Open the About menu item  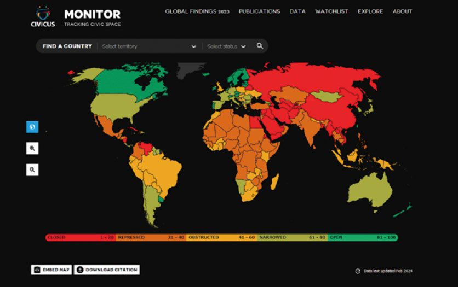402,11
